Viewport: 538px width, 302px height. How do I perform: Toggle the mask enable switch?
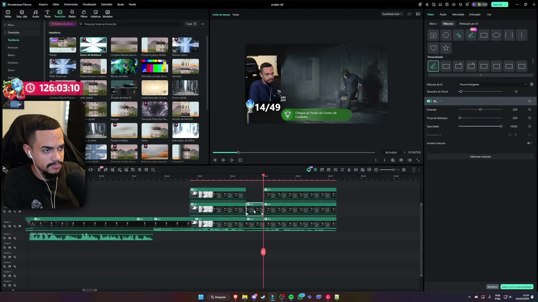tap(429, 101)
